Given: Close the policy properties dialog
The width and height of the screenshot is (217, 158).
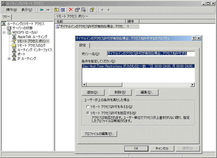Looking at the screenshot, I should click(x=199, y=38).
